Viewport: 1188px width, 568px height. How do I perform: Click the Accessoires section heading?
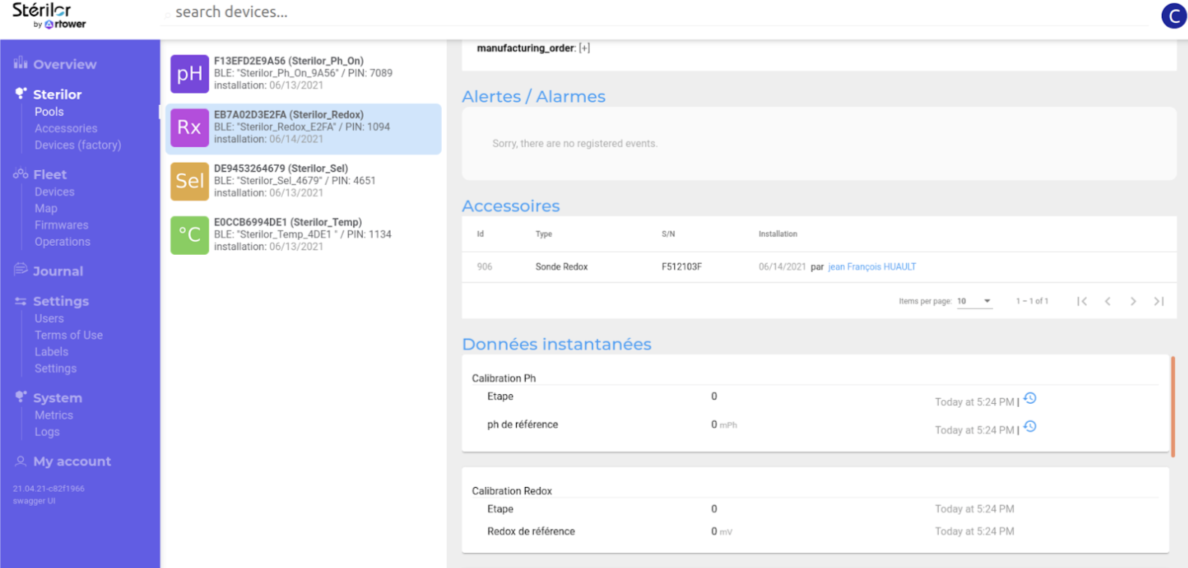(511, 206)
